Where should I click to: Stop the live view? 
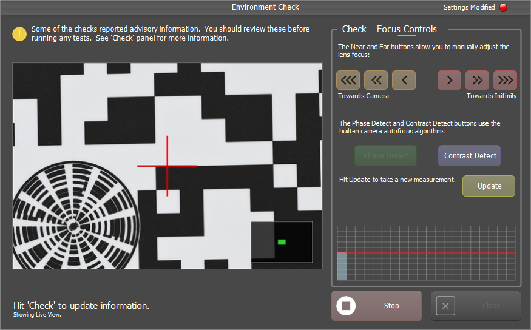tap(377, 306)
